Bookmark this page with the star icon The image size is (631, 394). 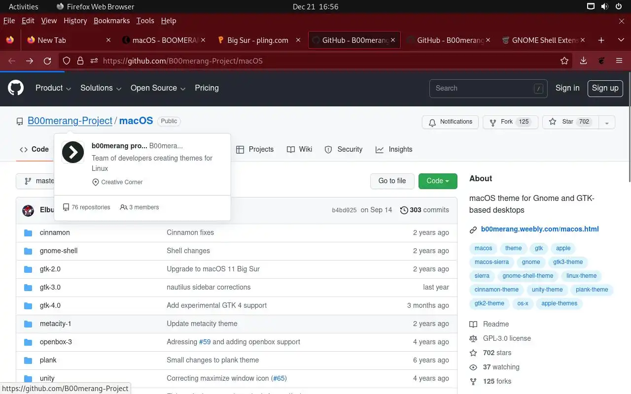[564, 61]
